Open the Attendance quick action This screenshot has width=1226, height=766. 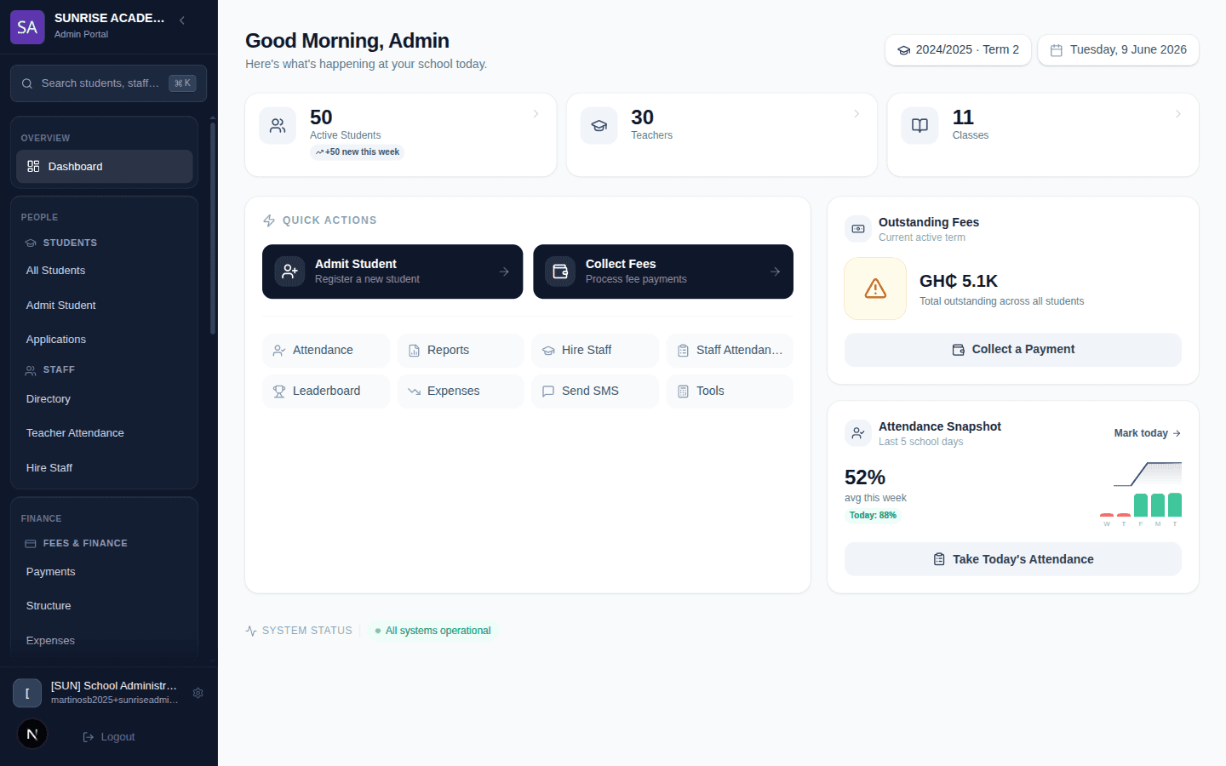(326, 351)
